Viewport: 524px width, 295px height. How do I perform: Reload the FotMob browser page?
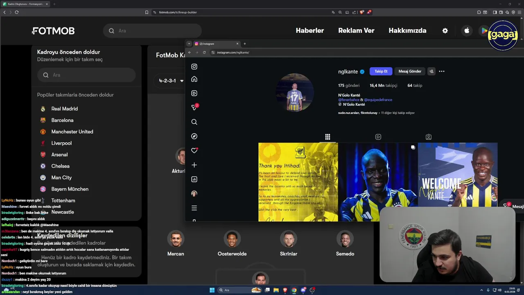click(x=16, y=12)
